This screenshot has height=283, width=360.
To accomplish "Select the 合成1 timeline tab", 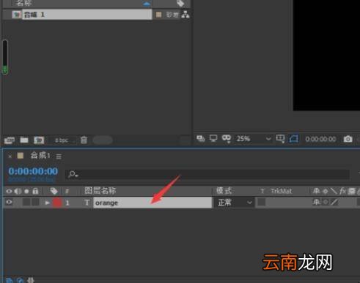I will 40,156.
